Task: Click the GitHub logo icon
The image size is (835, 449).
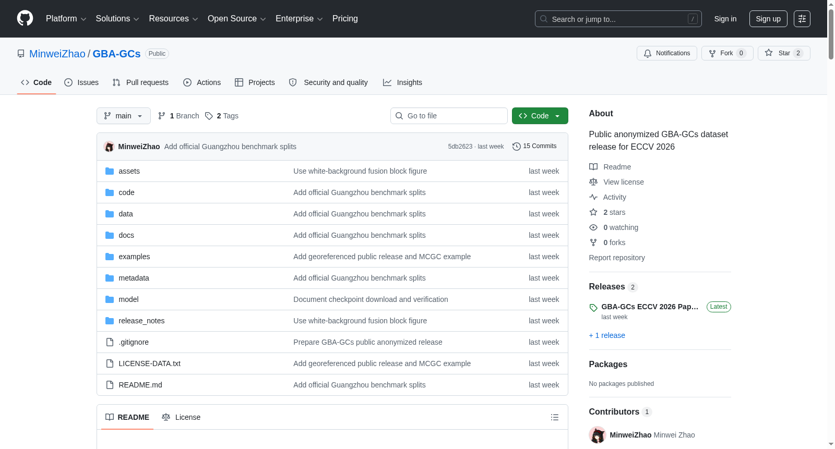Action: click(25, 19)
